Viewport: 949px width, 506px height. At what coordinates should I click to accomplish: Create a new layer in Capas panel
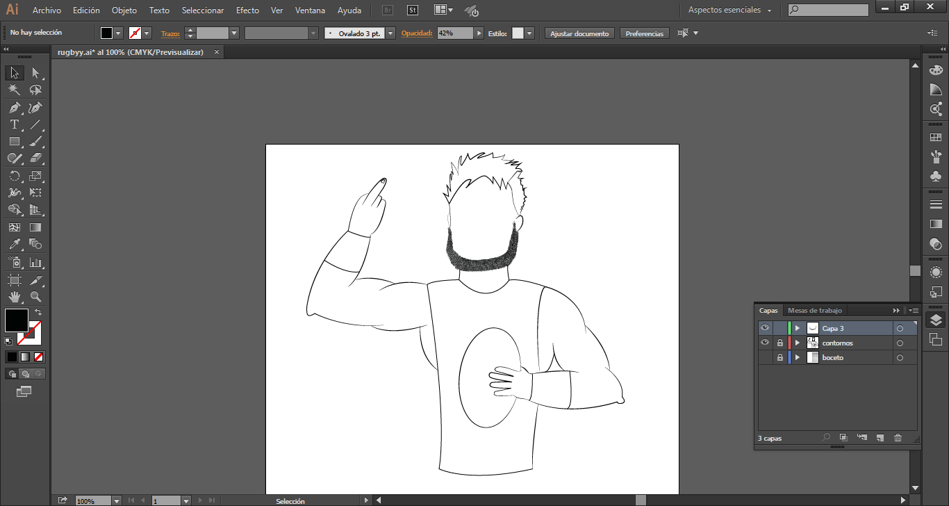(880, 438)
